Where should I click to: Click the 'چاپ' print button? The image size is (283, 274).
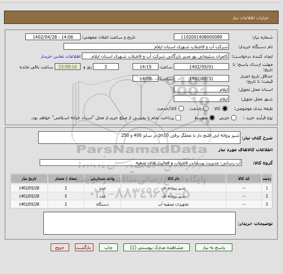[108, 248]
